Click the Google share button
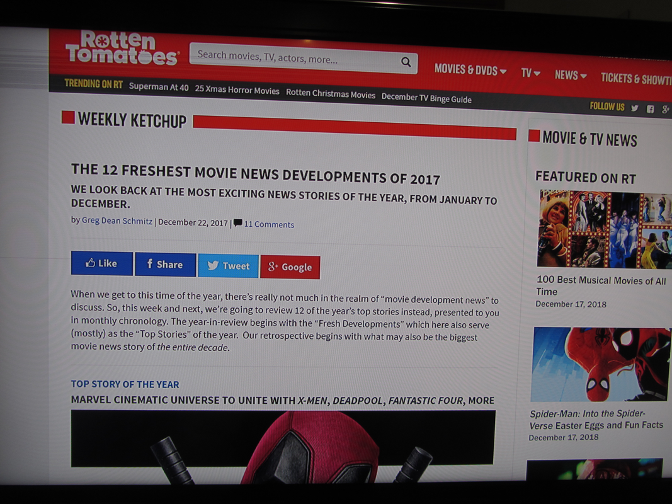Viewport: 672px width, 504px height. [290, 267]
